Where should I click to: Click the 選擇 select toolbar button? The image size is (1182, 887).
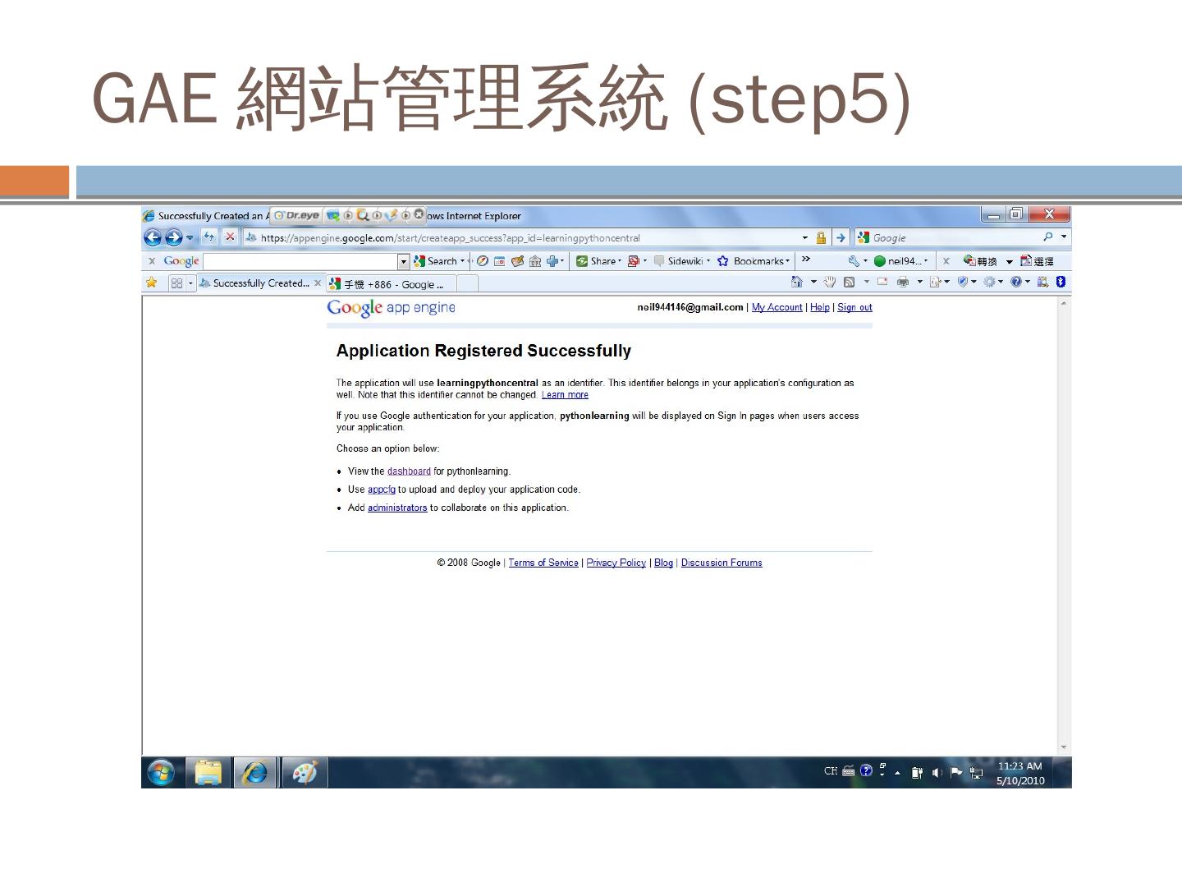coord(1037,261)
